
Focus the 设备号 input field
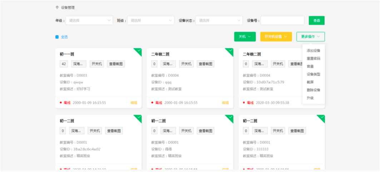point(282,21)
